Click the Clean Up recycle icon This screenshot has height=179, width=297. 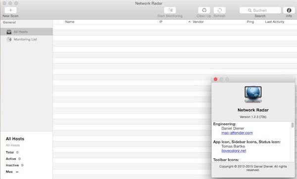[x=204, y=10]
